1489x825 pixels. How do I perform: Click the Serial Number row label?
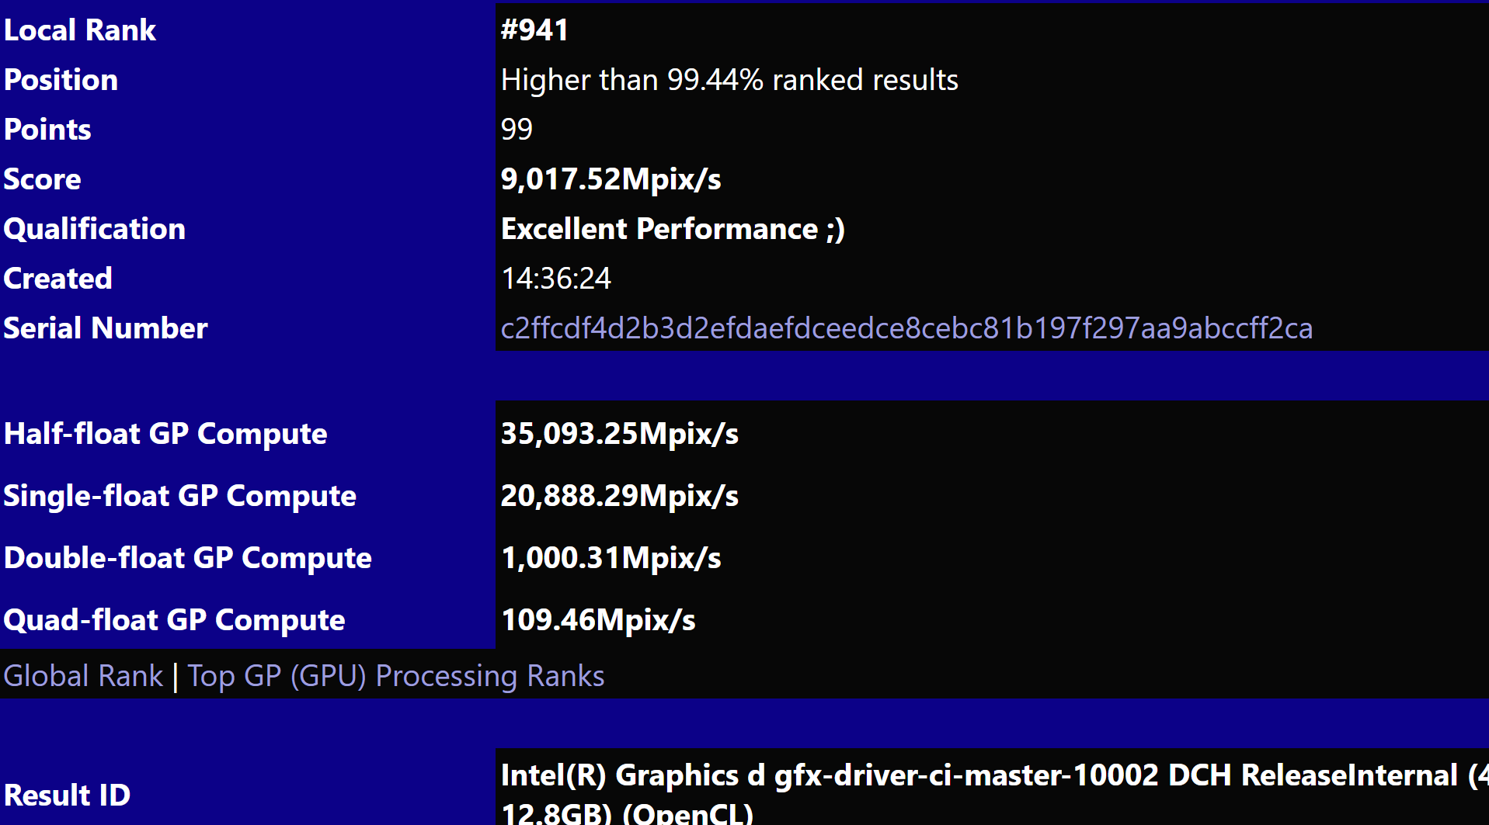point(106,328)
